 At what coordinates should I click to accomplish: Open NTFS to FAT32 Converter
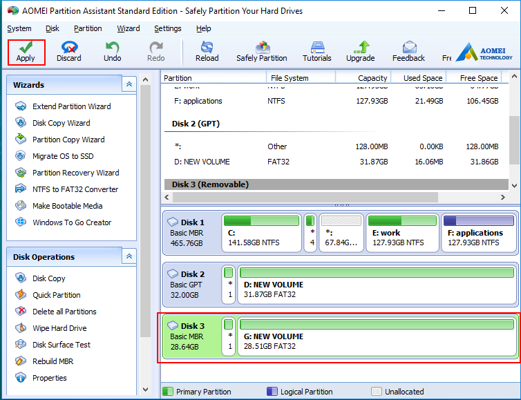click(x=66, y=189)
